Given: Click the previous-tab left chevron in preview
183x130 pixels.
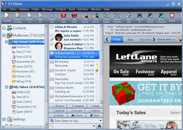Looking at the screenshot, I should 107,39.
